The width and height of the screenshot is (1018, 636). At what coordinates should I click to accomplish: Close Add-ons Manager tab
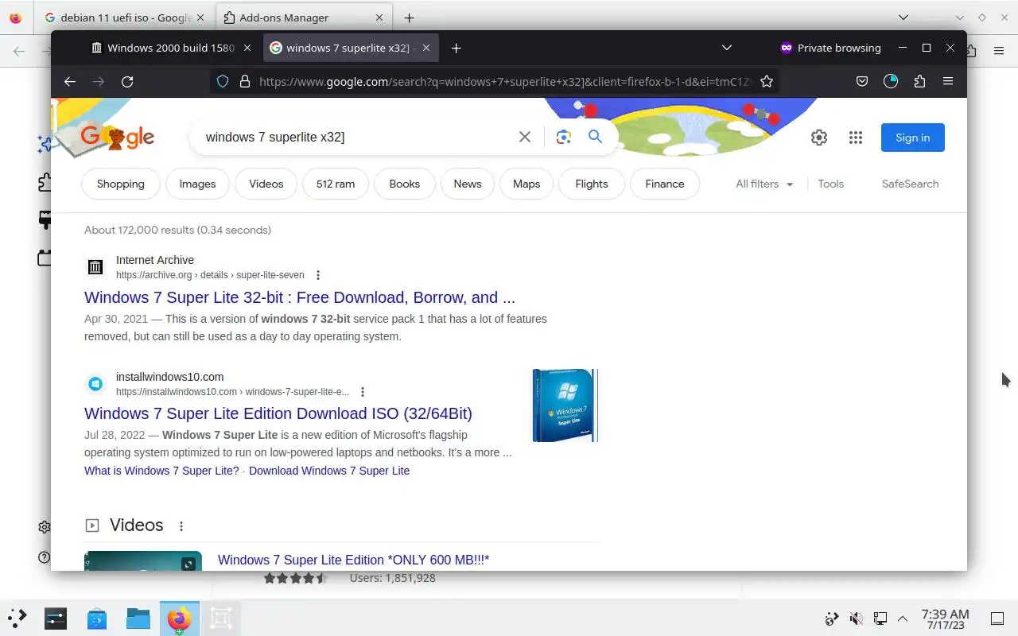click(x=379, y=17)
